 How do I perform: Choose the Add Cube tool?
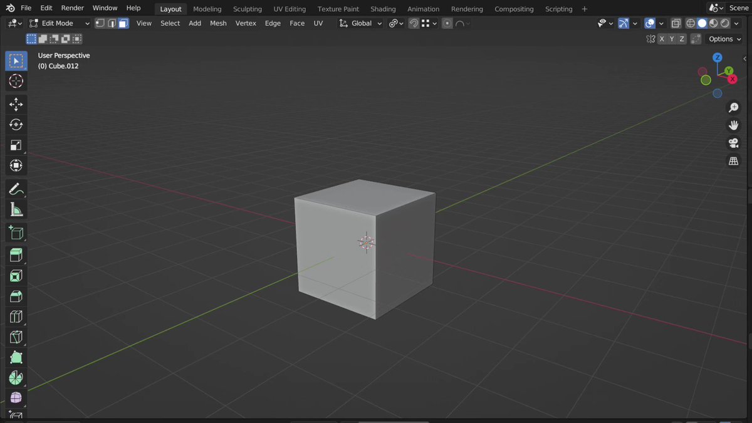[16, 232]
